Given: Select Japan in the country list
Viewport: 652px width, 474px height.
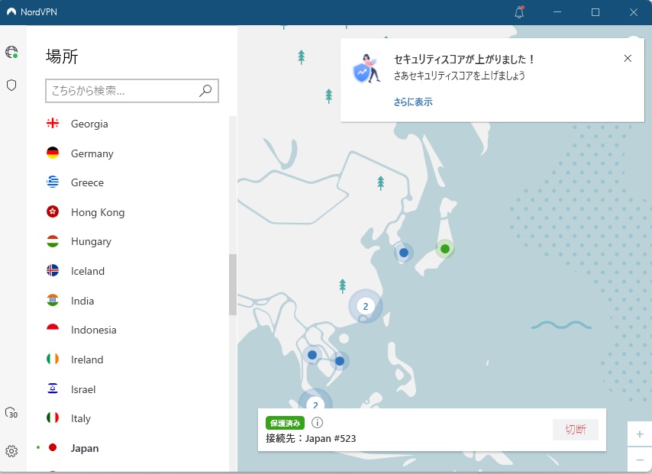Looking at the screenshot, I should tap(85, 448).
